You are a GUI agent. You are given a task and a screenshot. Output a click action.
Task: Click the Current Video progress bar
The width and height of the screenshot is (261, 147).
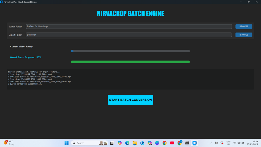tap(130, 51)
